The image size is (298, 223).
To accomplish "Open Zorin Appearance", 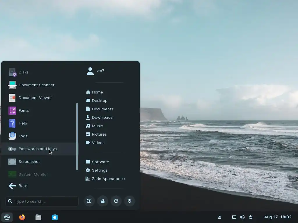I will coord(105,179).
